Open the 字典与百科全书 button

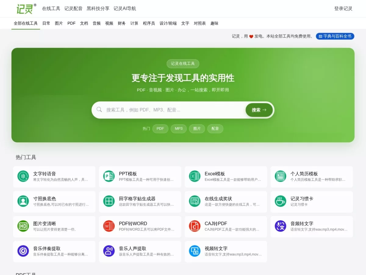(335, 36)
